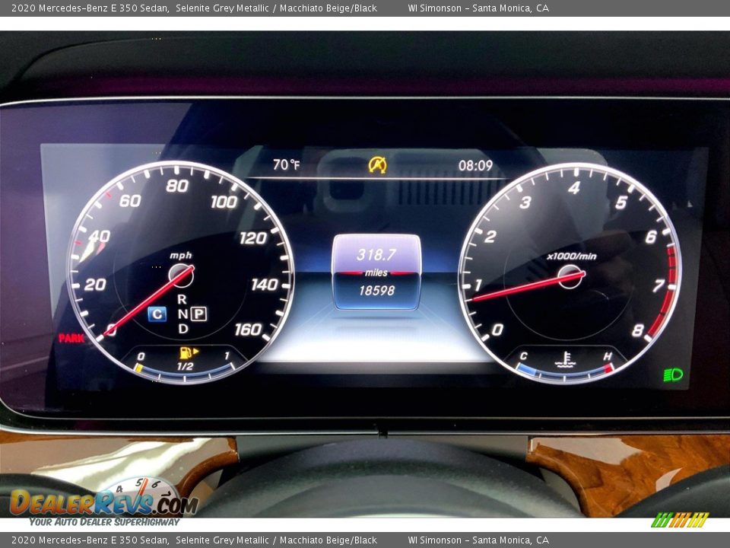Image resolution: width=730 pixels, height=548 pixels.
Task: Tap the D gear letter
Action: 183,329
